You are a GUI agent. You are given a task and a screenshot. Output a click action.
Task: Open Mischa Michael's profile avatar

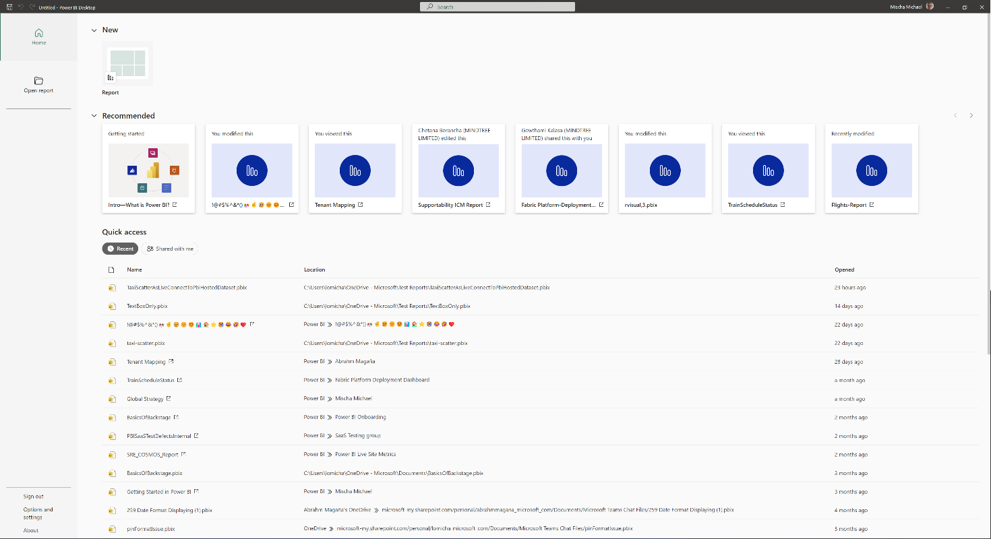(x=930, y=6)
